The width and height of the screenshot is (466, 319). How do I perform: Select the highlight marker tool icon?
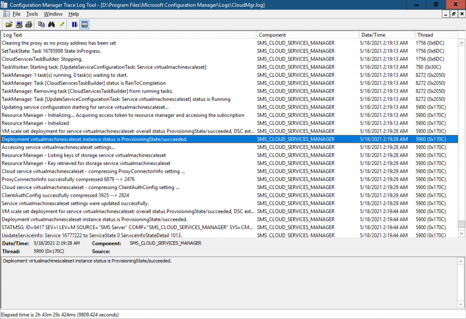pos(61,24)
